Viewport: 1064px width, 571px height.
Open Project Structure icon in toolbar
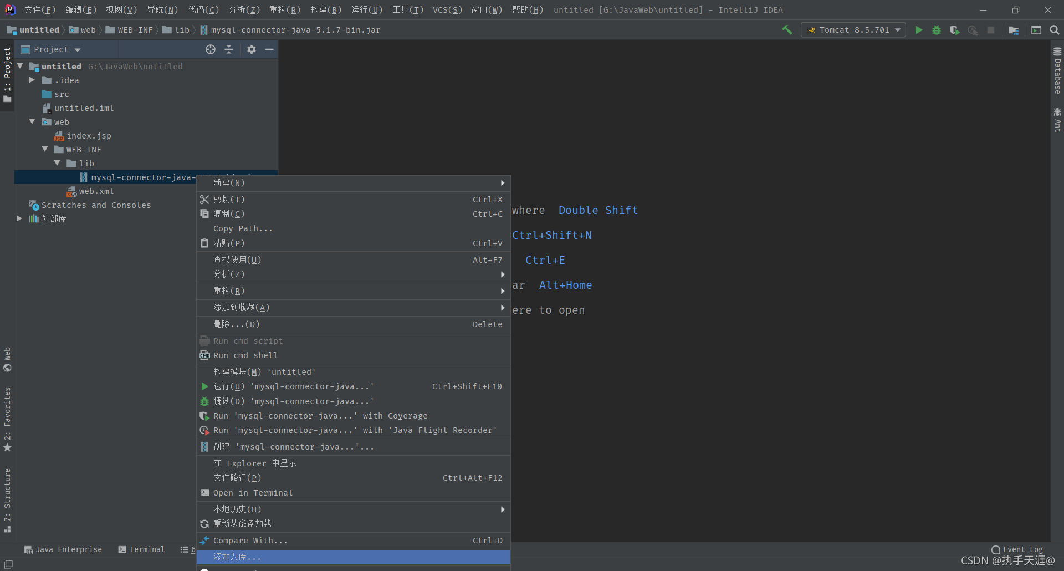click(1014, 30)
